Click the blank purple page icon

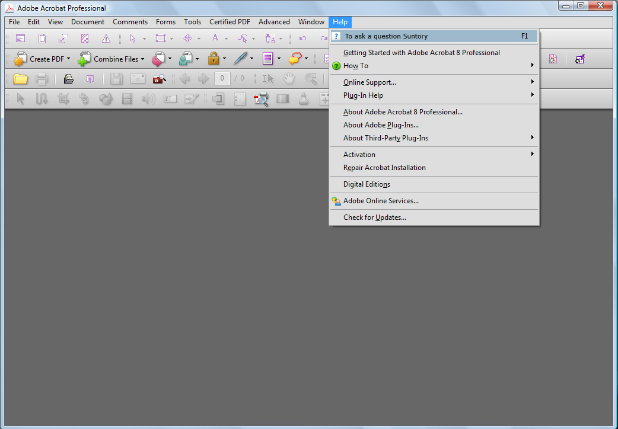point(42,39)
